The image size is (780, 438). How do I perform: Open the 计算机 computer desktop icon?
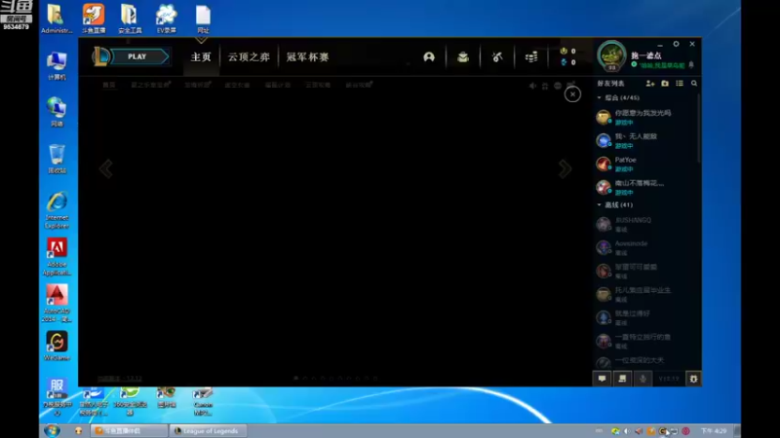point(57,66)
